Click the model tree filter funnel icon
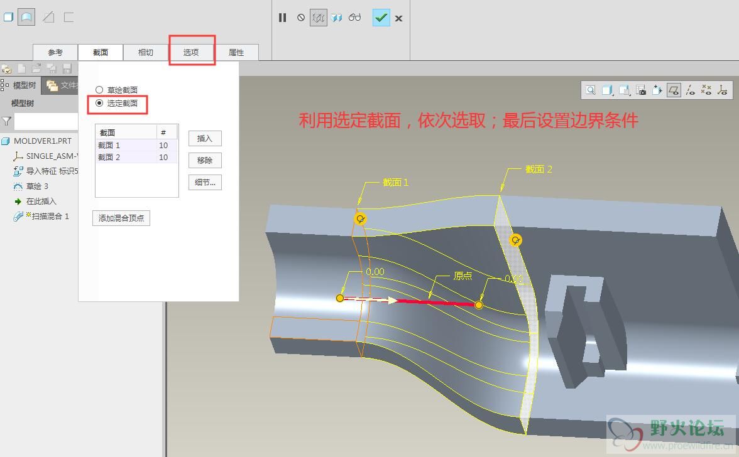The height and width of the screenshot is (457, 739). (x=6, y=121)
